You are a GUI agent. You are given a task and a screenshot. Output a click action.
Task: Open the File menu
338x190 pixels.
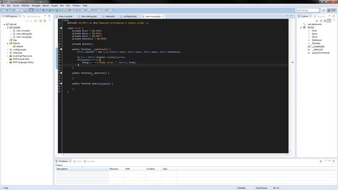3,6
